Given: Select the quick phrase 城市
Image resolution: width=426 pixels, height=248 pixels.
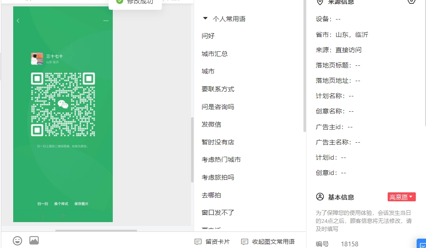Looking at the screenshot, I should coord(208,71).
